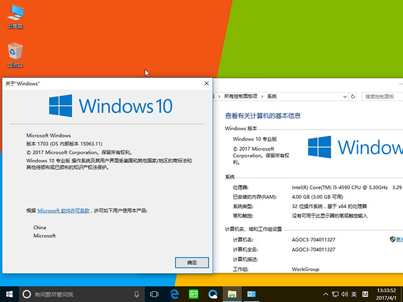Open the green iQIYI taskbar app
403x302 pixels.
194,294
